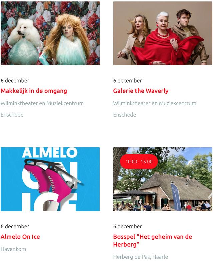Open Bosspel "Het geheim van de Herberg" link
The width and height of the screenshot is (214, 262).
click(x=153, y=241)
